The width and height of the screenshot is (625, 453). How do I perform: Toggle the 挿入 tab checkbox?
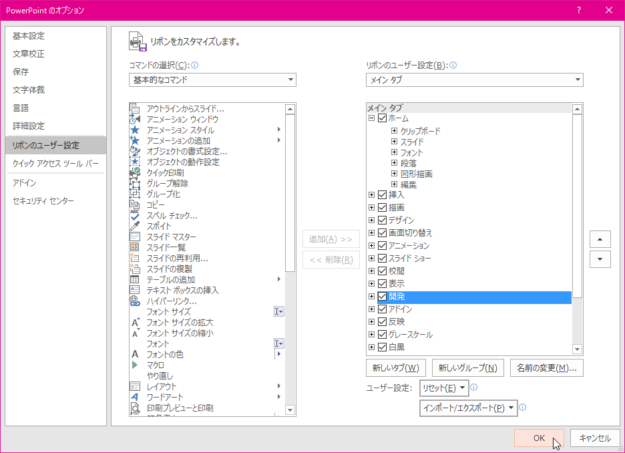382,194
